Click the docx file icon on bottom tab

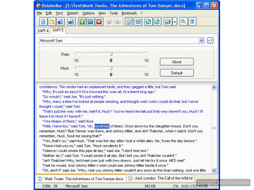[x=40, y=179]
